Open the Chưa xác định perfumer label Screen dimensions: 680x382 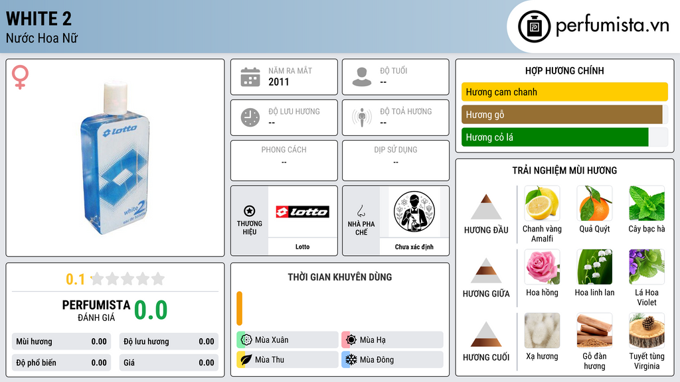pyautogui.click(x=414, y=247)
